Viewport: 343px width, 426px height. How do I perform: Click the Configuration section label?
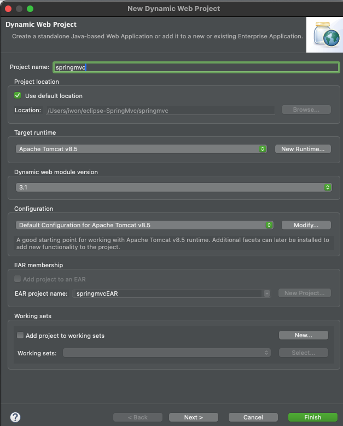point(34,209)
